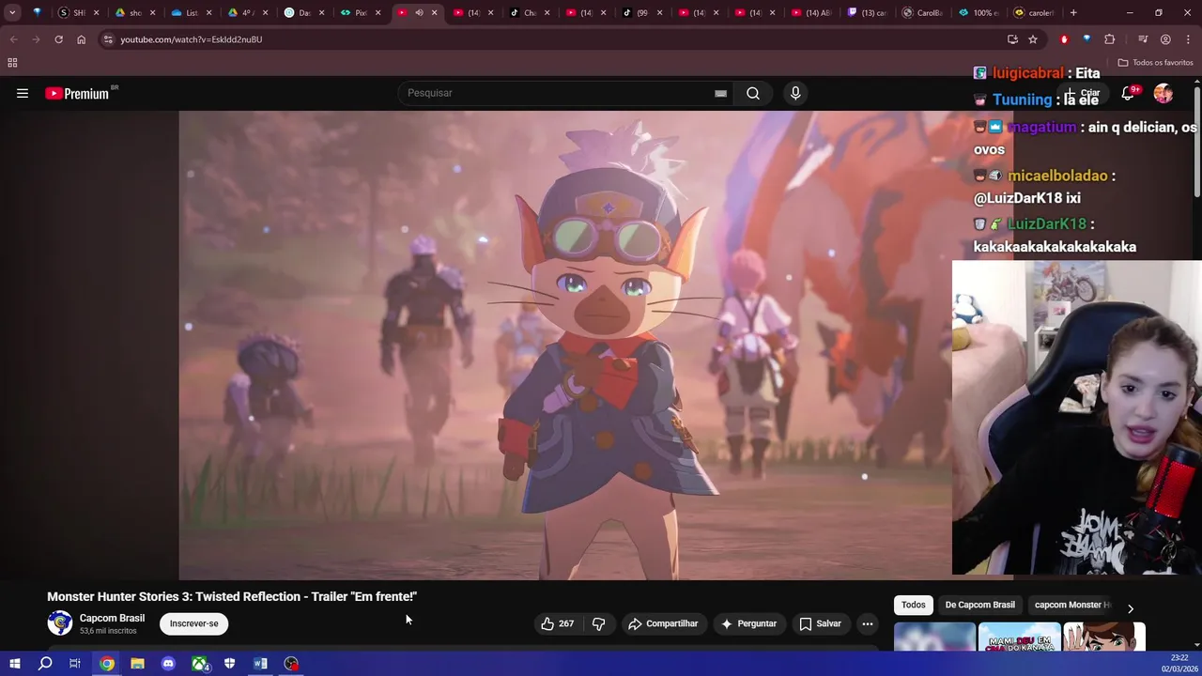Show next related-video filter chips
The width and height of the screenshot is (1202, 676).
(x=1131, y=609)
